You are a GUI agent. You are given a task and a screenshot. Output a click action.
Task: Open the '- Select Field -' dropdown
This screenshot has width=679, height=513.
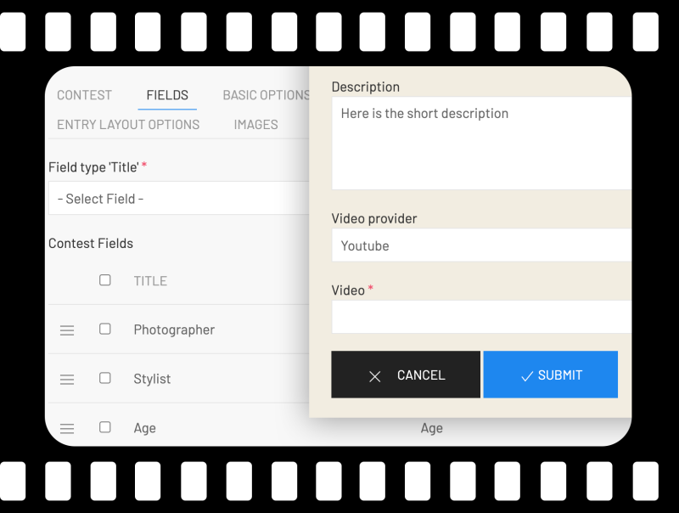point(178,199)
